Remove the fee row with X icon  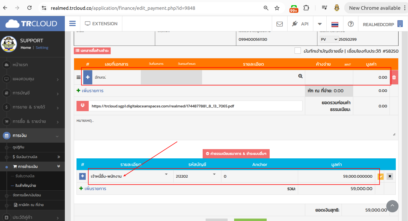coord(390,176)
